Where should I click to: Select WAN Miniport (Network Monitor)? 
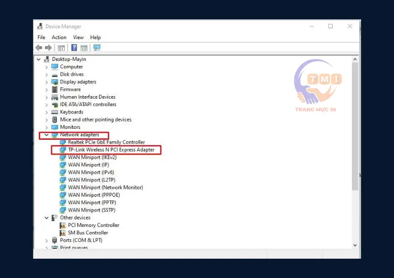tap(105, 188)
